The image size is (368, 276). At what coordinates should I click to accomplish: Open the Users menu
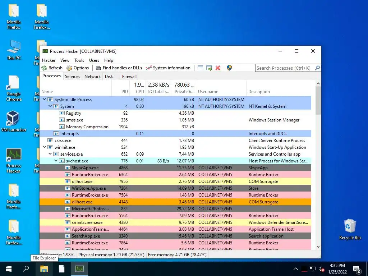[x=94, y=60]
